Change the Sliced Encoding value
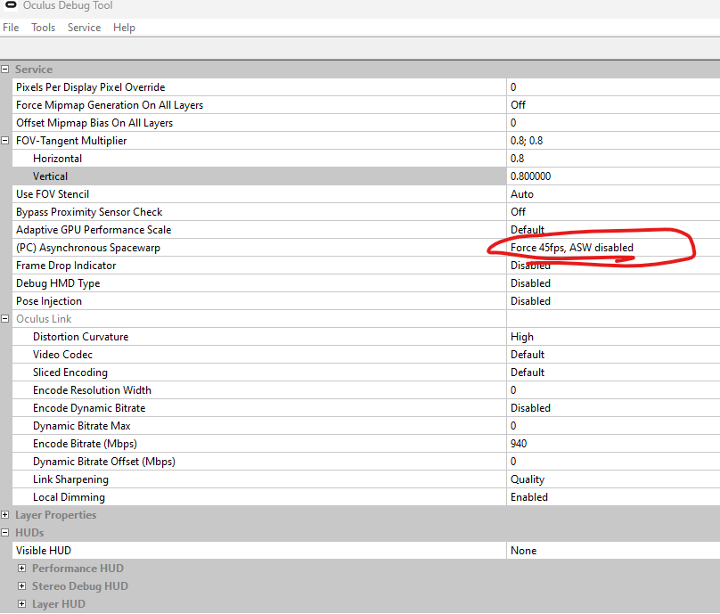 [613, 372]
